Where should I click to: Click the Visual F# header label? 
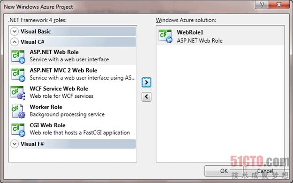(32, 144)
